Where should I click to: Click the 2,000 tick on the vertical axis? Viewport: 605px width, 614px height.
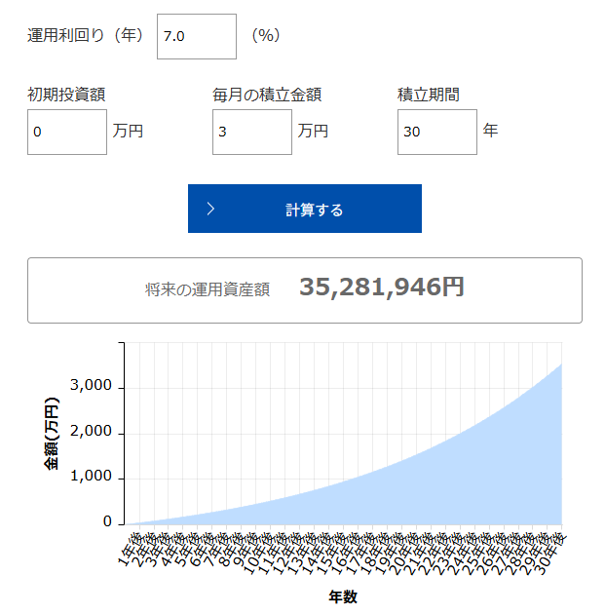coord(95,432)
